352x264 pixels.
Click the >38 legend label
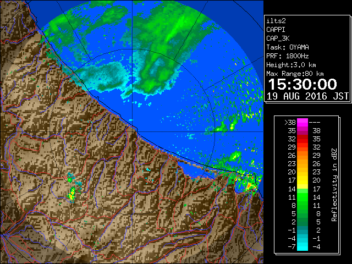click(x=290, y=123)
